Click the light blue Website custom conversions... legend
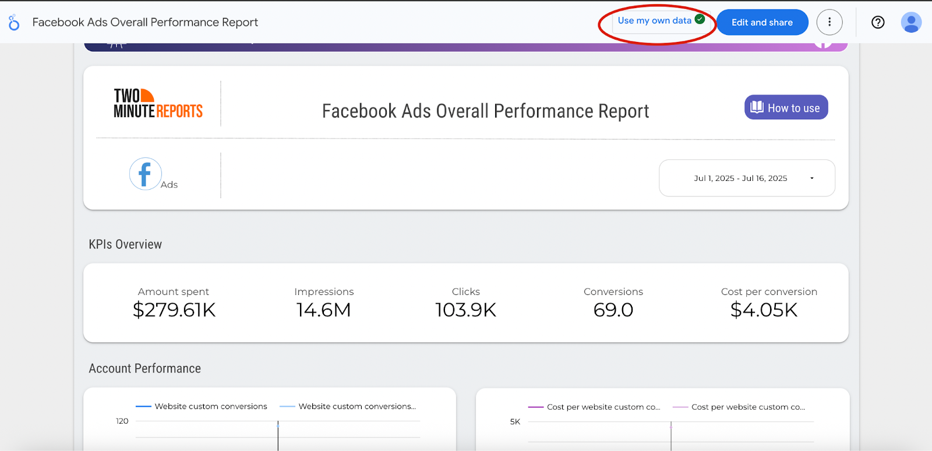The height and width of the screenshot is (451, 932). (x=348, y=406)
